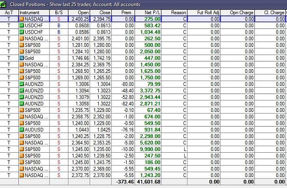Select the open price 1,235.75
Screen dimensions: 287x188
coord(80,110)
